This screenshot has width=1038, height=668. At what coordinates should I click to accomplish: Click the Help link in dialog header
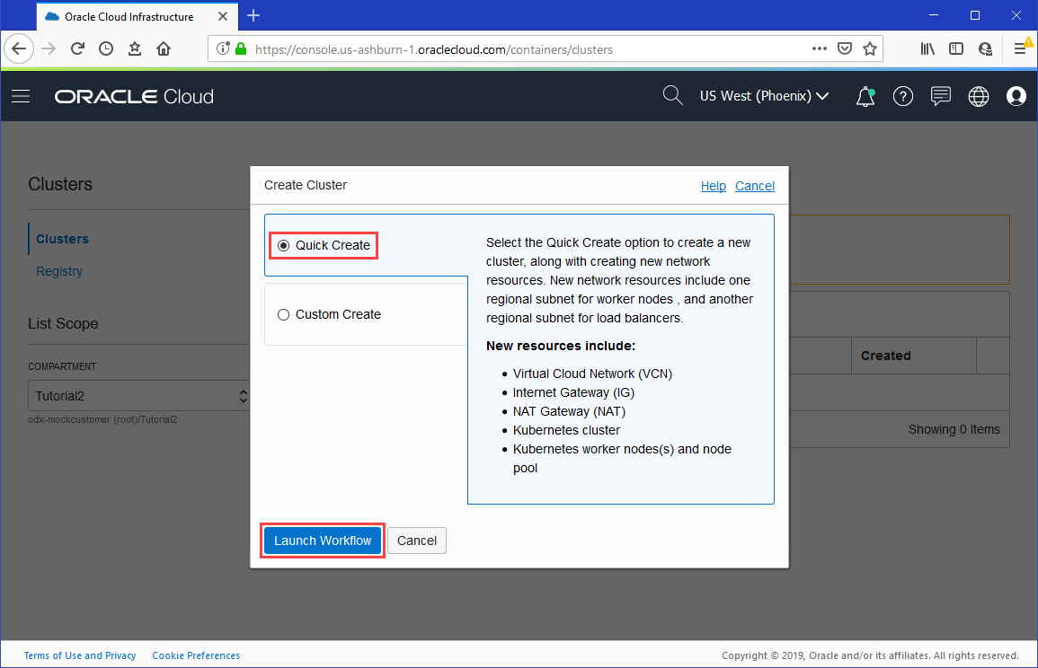click(x=713, y=186)
